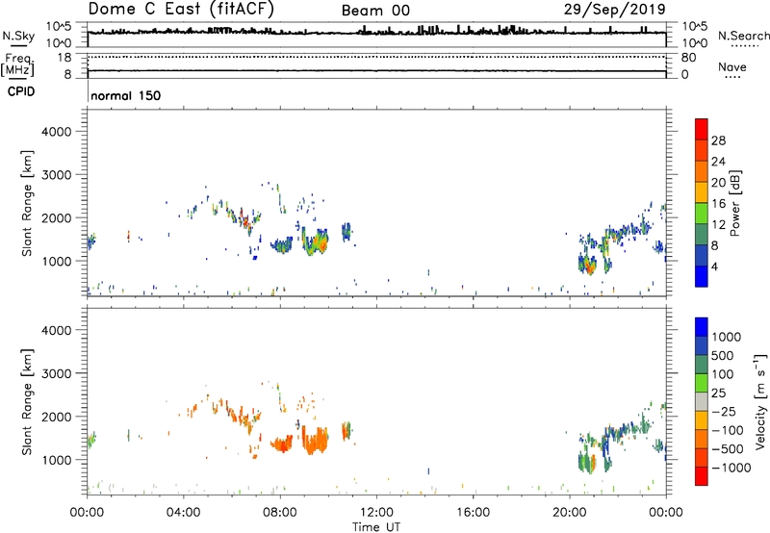Select the CPID row label
This screenshot has width=770, height=533.
pyautogui.click(x=21, y=91)
